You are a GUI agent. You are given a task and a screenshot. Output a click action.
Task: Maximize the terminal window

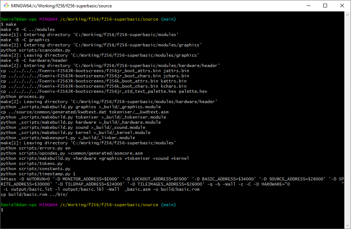tap(325, 6)
